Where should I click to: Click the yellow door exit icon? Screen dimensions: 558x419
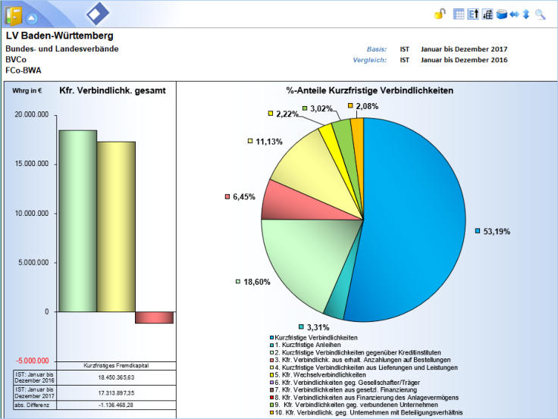tap(14, 16)
